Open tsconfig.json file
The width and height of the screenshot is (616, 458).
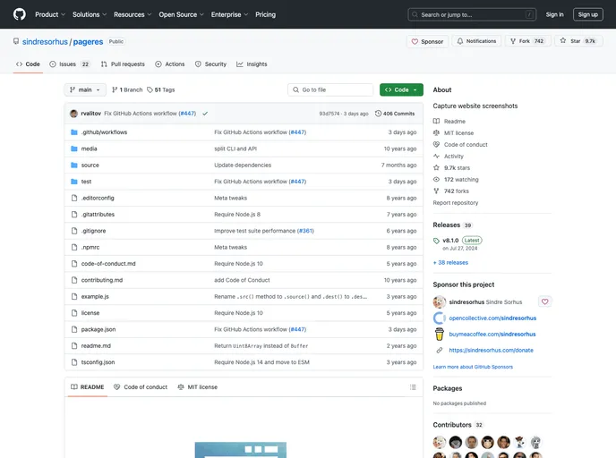pos(98,362)
